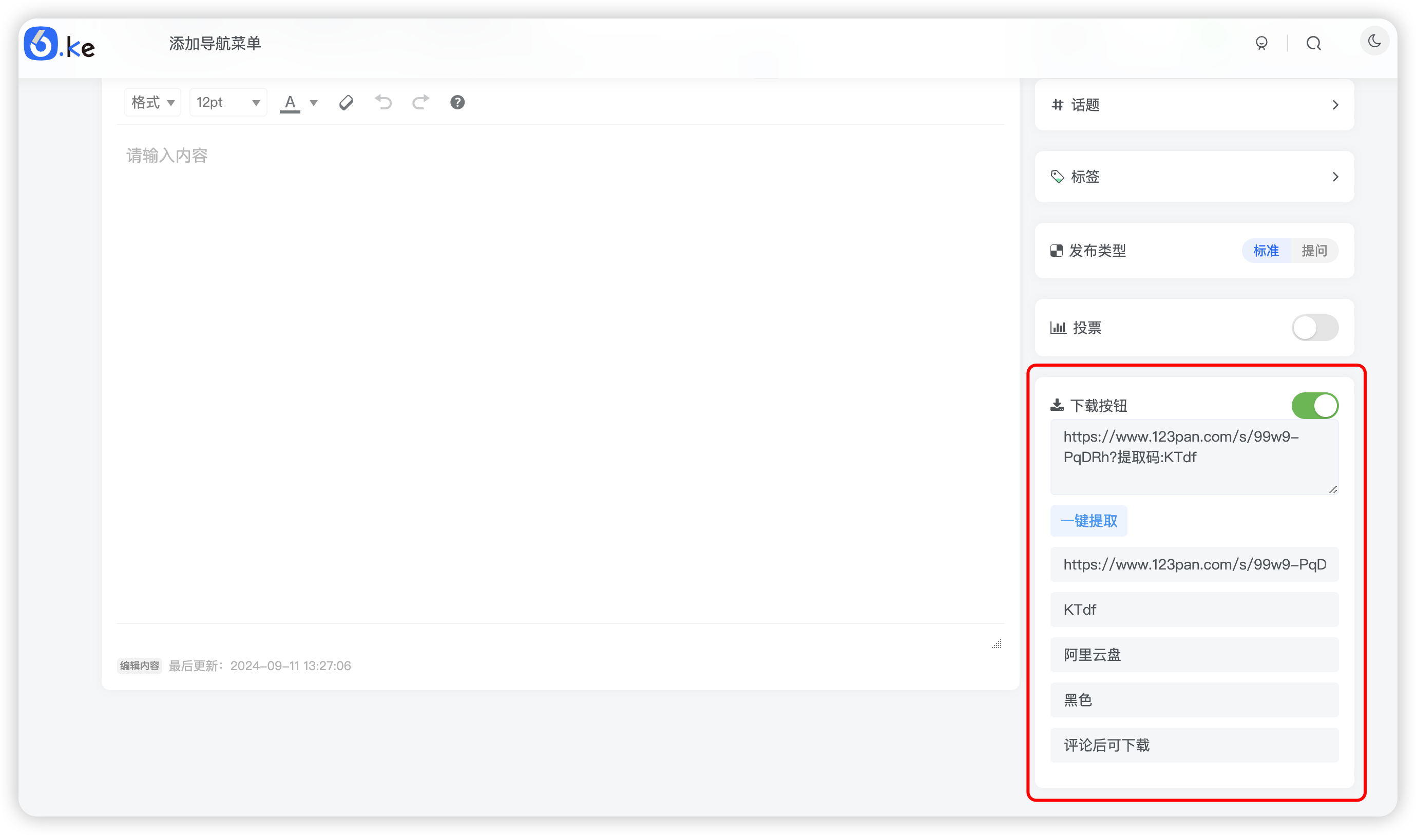Switch 发布类型 to 提问
This screenshot has width=1416, height=835.
click(x=1316, y=251)
